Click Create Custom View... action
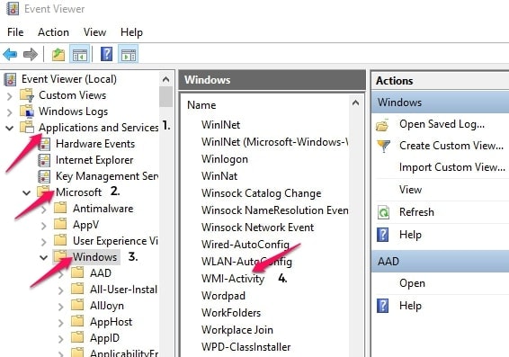The width and height of the screenshot is (509, 357). click(x=451, y=146)
